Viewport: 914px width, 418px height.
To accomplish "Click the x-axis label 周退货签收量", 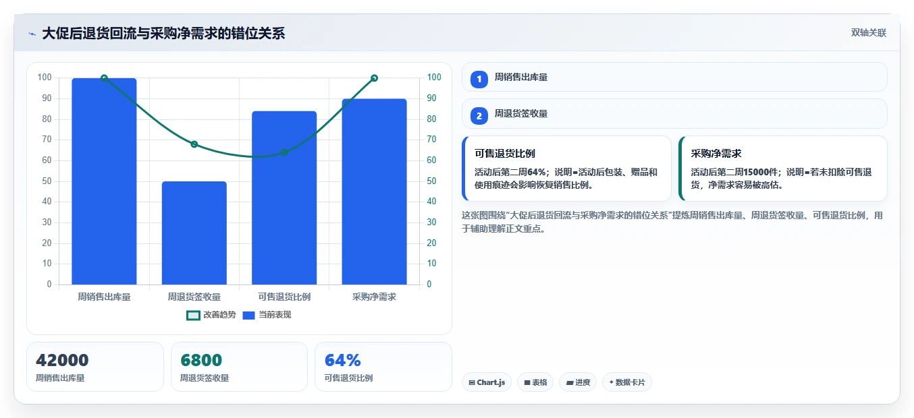I will click(194, 297).
